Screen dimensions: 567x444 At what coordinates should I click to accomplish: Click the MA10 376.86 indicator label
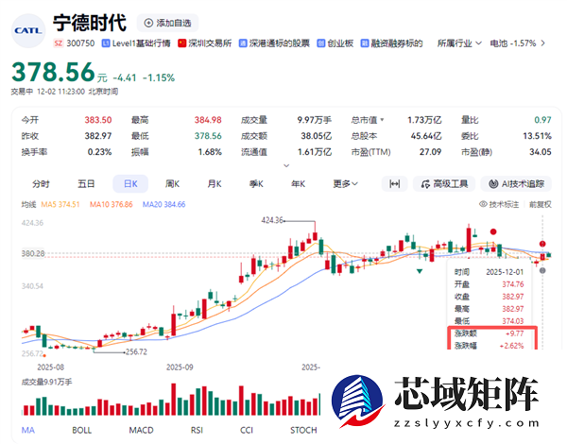pos(112,205)
